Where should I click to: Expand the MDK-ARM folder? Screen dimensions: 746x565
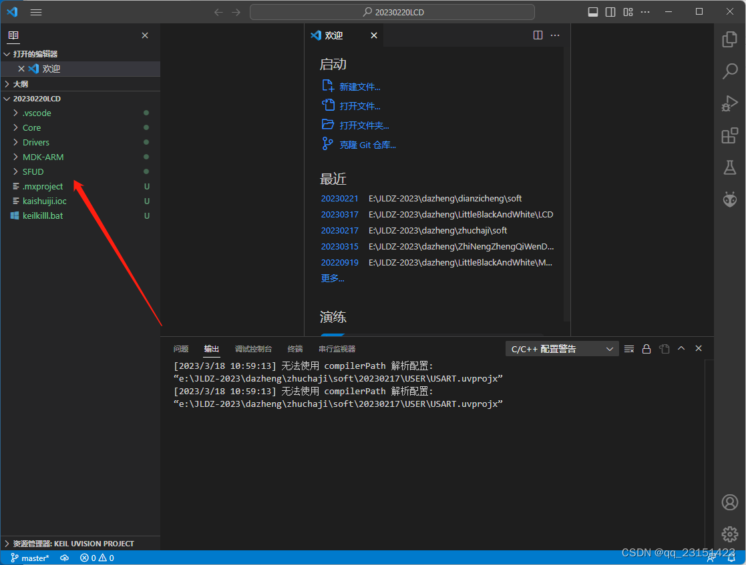[80, 157]
